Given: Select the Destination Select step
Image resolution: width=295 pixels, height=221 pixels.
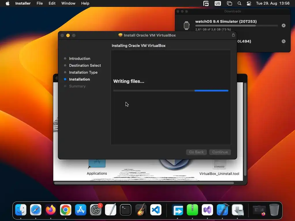Looking at the screenshot, I should [x=85, y=65].
